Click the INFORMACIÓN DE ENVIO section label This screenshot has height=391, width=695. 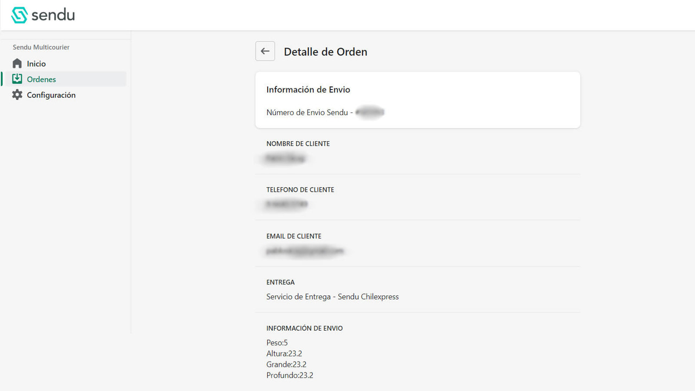click(x=305, y=329)
